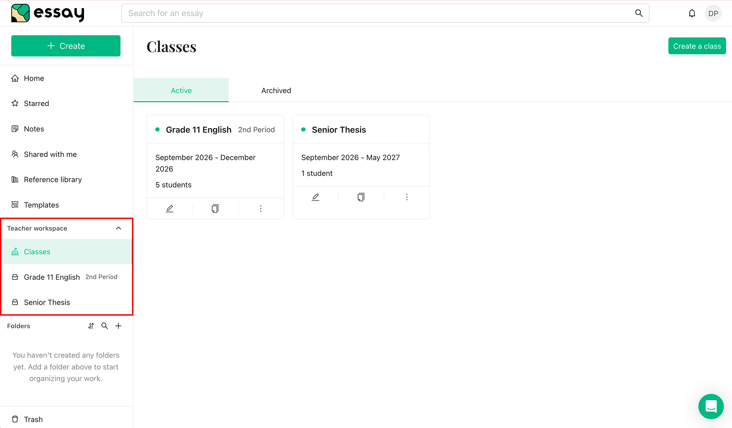Select Senior Thesis in Teacher workspace
The image size is (732, 428).
click(x=66, y=302)
